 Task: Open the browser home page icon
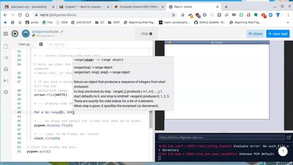27,15
